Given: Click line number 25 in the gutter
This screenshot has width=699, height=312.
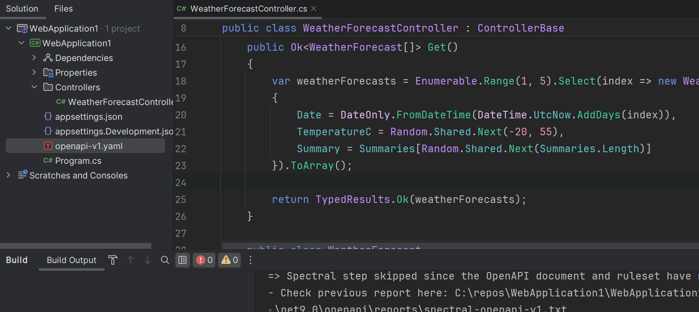Looking at the screenshot, I should [x=181, y=199].
